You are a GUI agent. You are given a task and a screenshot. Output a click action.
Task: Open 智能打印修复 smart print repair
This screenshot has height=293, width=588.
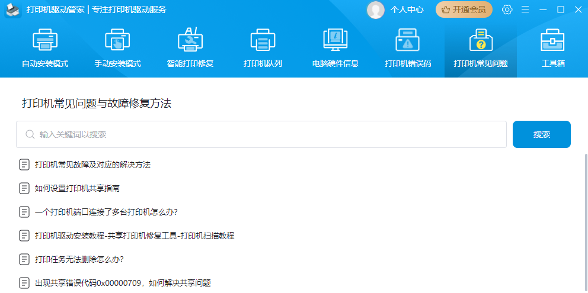click(x=190, y=41)
